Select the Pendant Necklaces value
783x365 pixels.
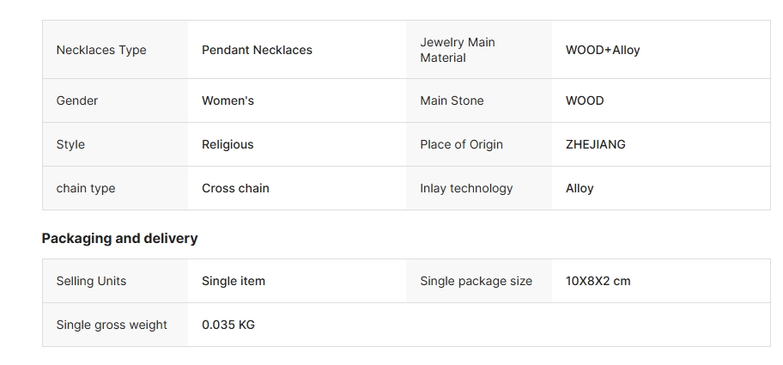pos(258,50)
